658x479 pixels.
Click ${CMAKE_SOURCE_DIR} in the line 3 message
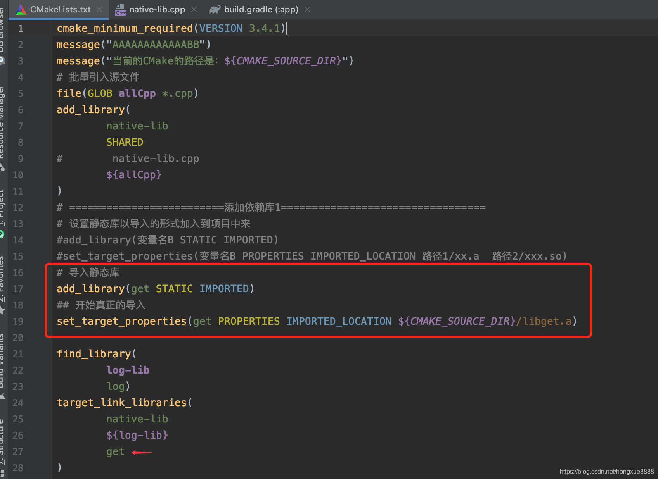[283, 61]
